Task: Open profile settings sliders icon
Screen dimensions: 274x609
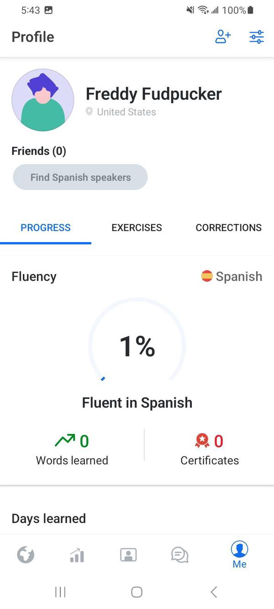Action: (257, 37)
